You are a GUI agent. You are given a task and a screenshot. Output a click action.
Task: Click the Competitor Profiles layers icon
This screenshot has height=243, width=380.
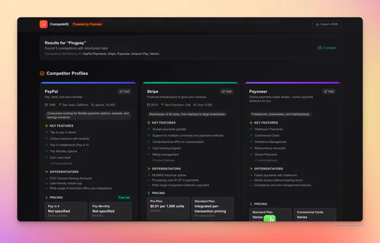(x=42, y=73)
